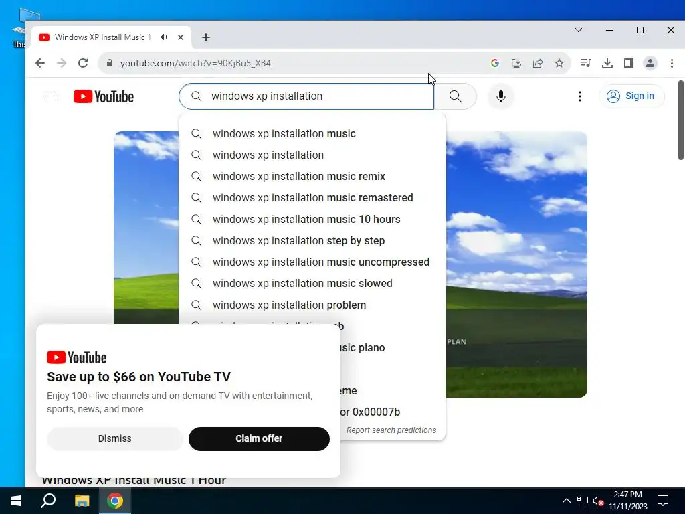This screenshot has width=685, height=514.
Task: Click the muted volume tray icon
Action: coord(598,501)
